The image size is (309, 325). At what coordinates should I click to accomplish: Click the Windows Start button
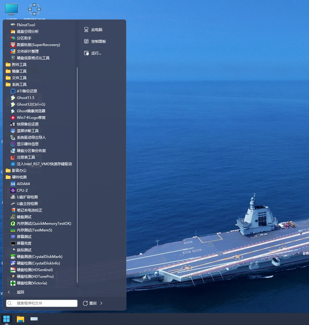(x=6, y=319)
